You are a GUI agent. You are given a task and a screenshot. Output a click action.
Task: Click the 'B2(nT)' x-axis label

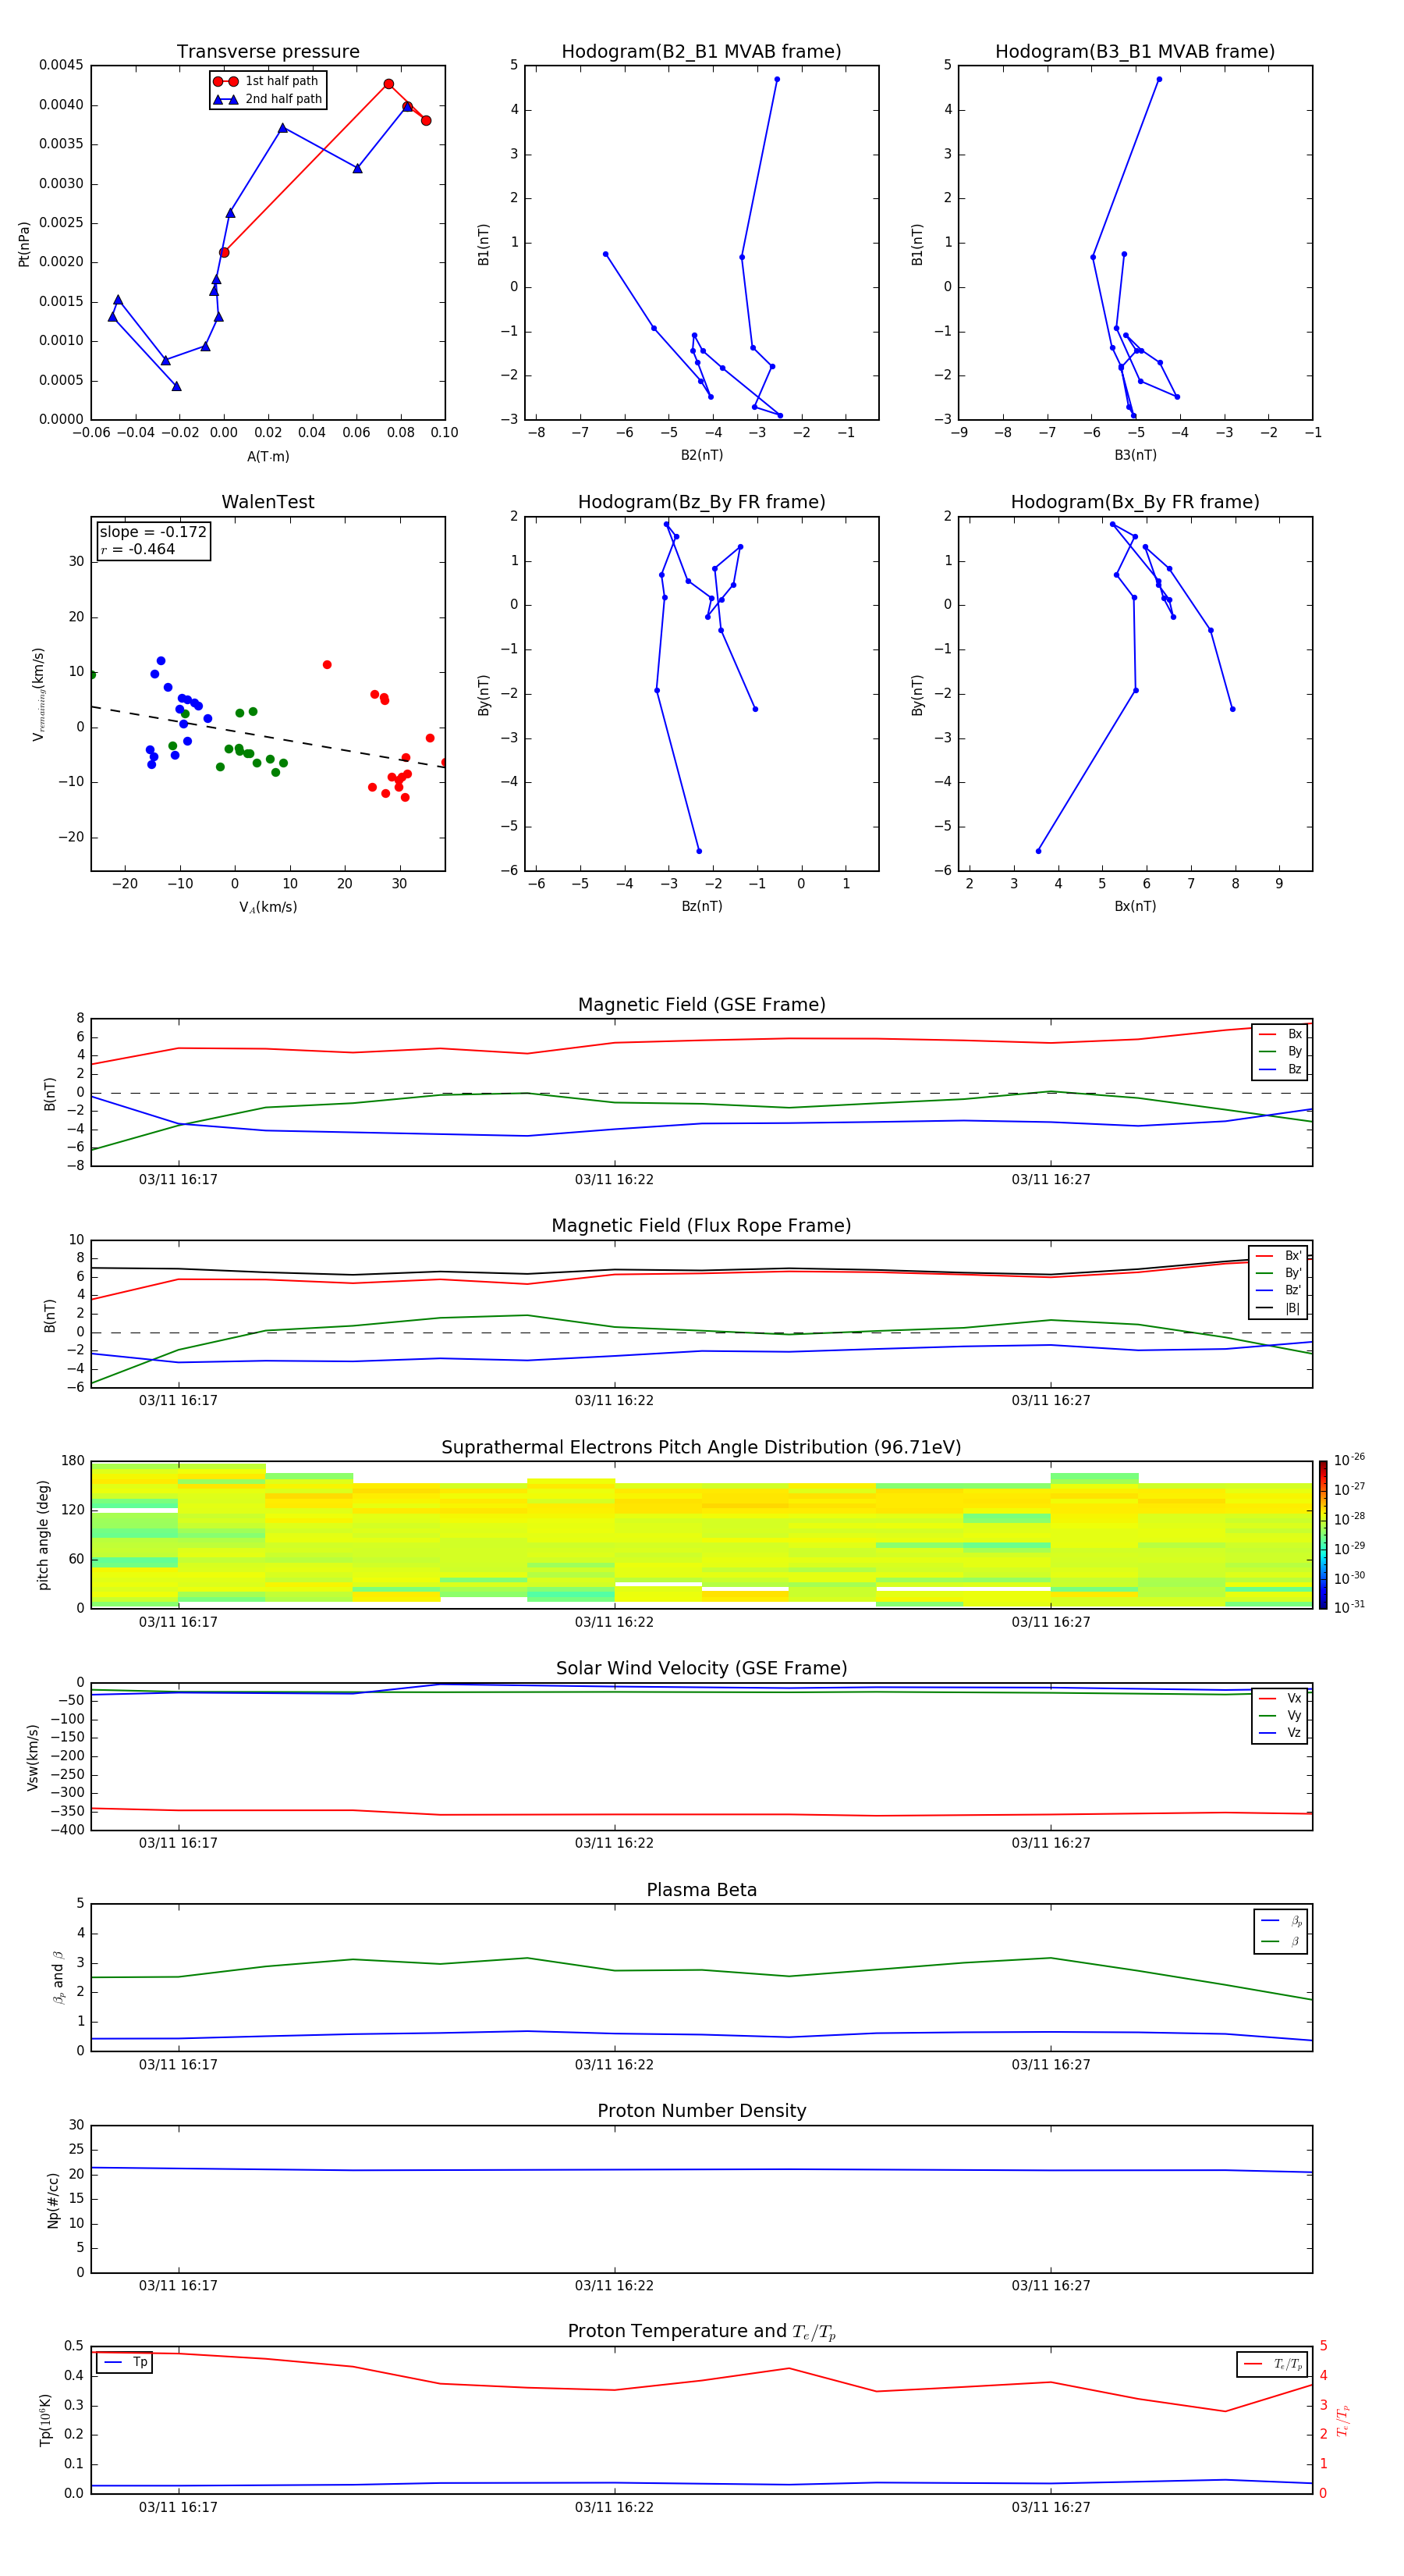coord(701,455)
